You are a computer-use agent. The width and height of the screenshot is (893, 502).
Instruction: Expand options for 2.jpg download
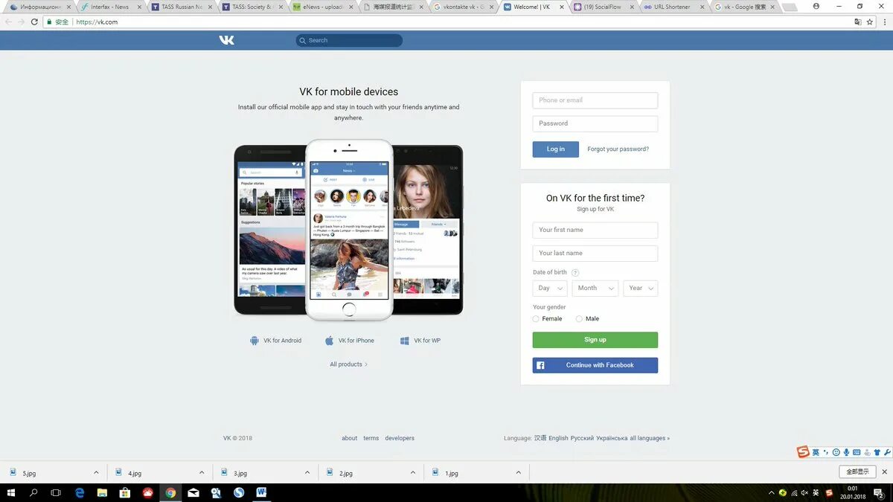(413, 472)
